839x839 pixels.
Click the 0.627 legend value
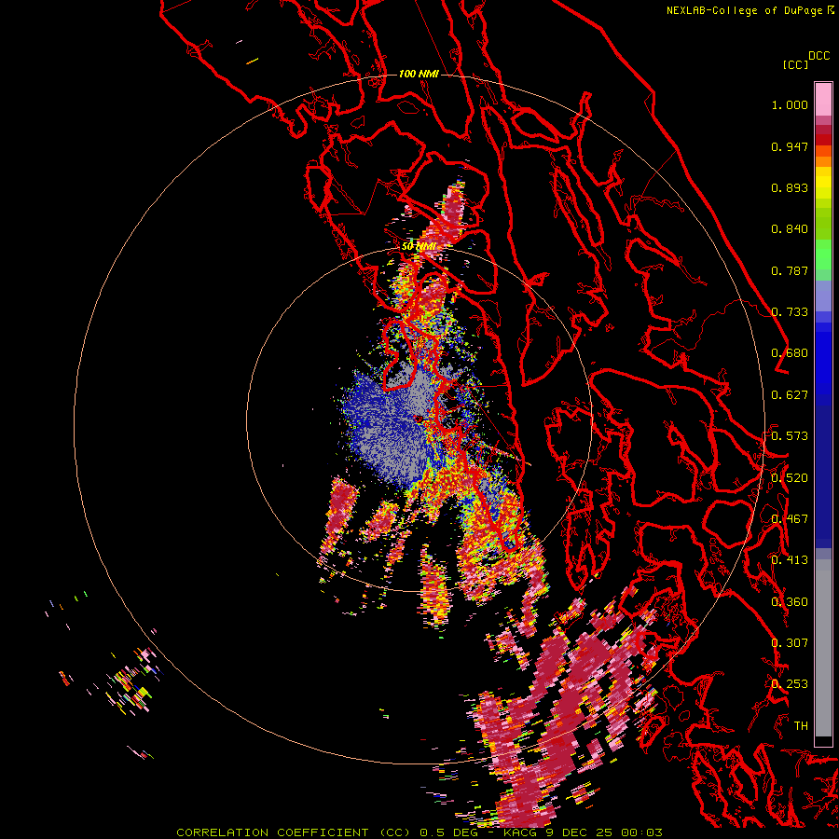click(x=790, y=395)
